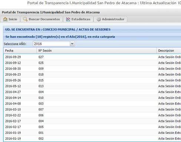Select the row dated 2016-05-12
Image resolution: width=181 pixels, height=142 pixels.
92,86
